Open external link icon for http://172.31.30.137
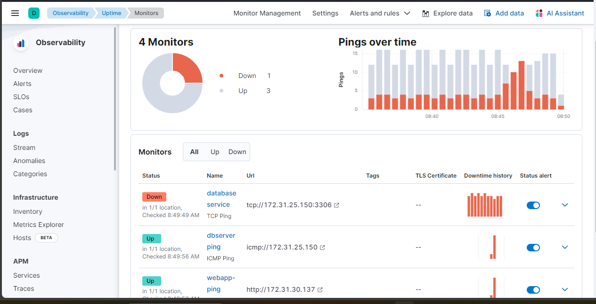This screenshot has height=304, width=596. 320,290
